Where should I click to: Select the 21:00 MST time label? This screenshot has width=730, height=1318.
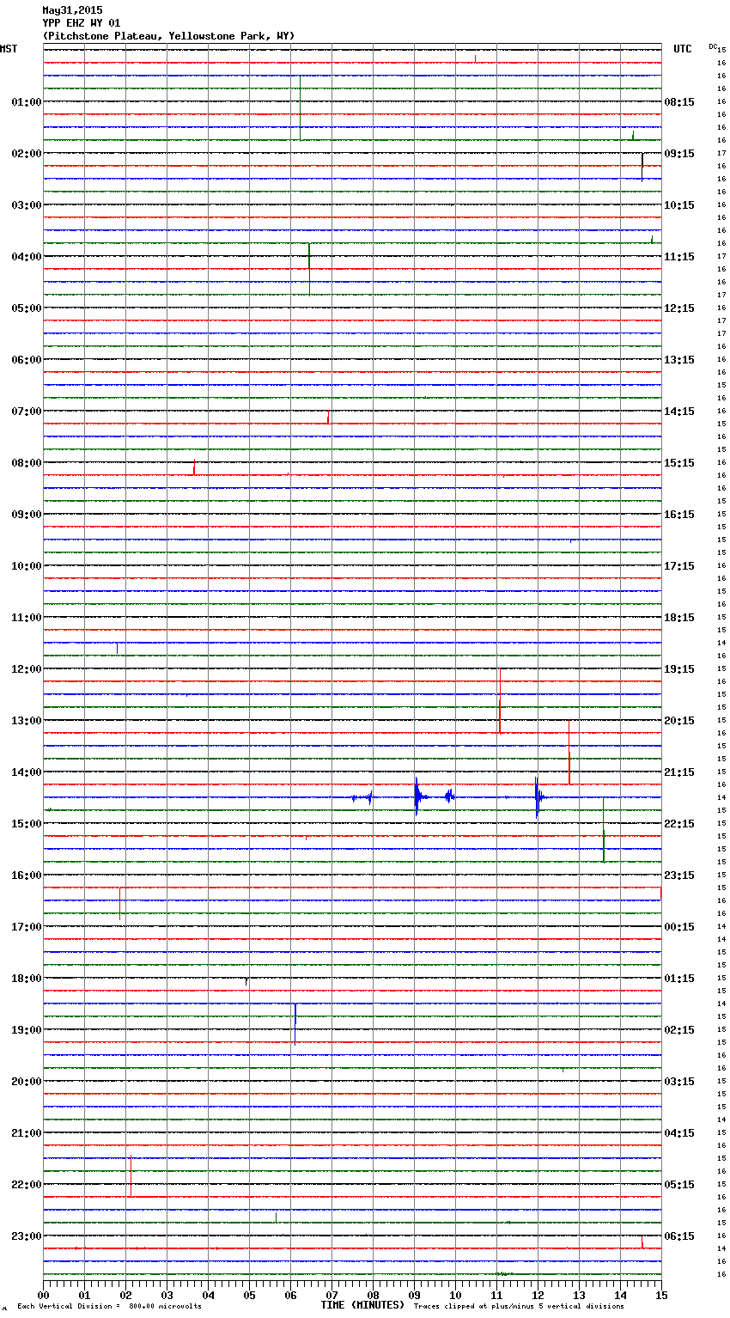point(26,1133)
